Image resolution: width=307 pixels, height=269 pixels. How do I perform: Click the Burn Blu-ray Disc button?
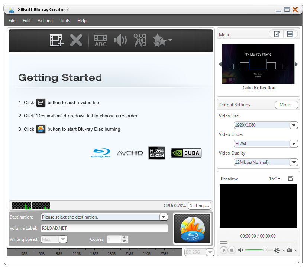pos(193,228)
